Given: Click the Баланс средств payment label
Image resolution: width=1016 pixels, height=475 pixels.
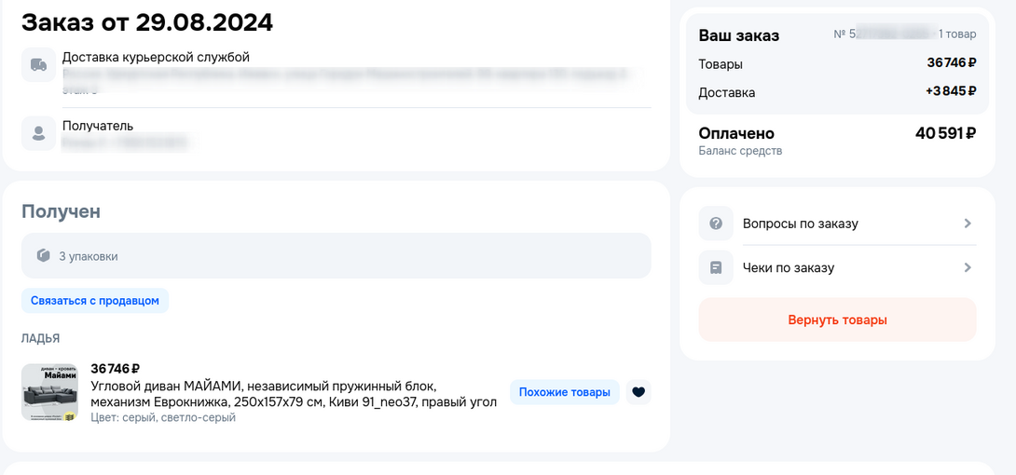Looking at the screenshot, I should click(740, 151).
